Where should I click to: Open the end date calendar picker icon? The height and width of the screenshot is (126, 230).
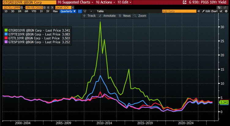point(44,7)
